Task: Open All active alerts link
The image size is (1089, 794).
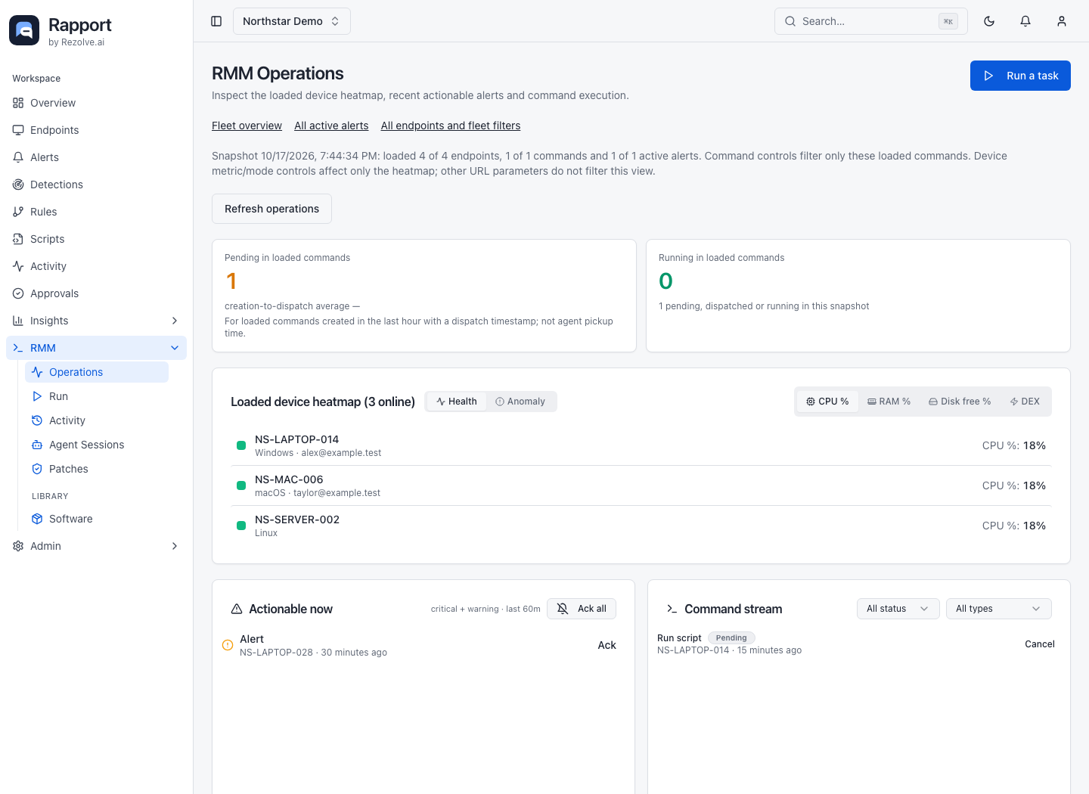Action: [x=331, y=126]
